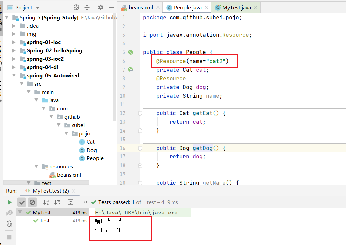Close the MyTest.test run tab

pos(74,191)
